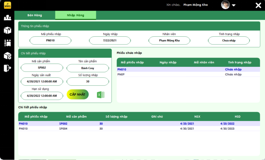Click NSX column header
The height and width of the screenshot is (160, 265).
[197, 117]
